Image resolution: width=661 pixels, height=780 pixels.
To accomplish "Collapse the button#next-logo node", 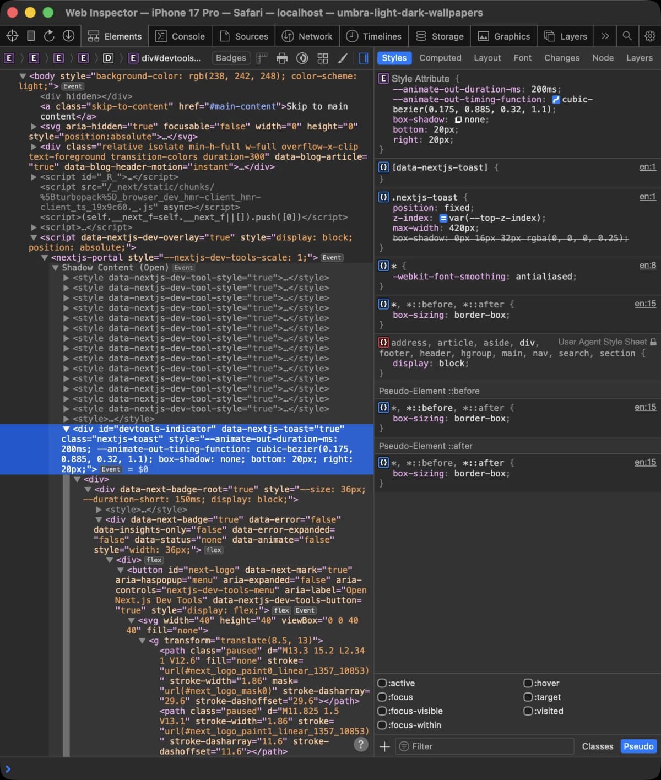I will [120, 570].
